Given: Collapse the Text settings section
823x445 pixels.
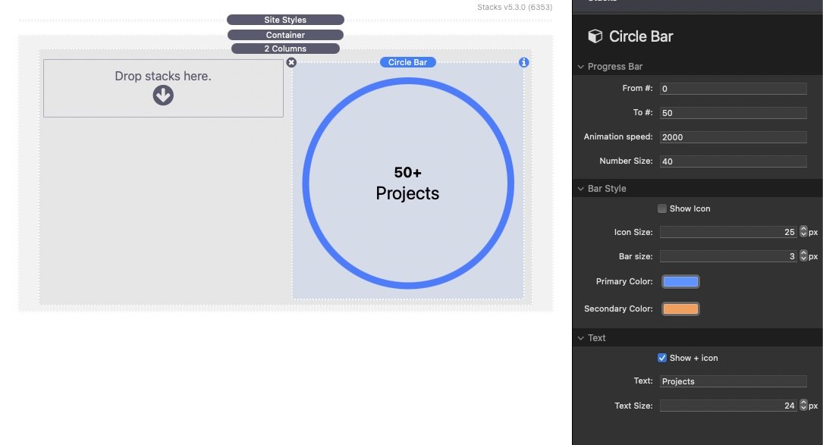Looking at the screenshot, I should click(581, 338).
